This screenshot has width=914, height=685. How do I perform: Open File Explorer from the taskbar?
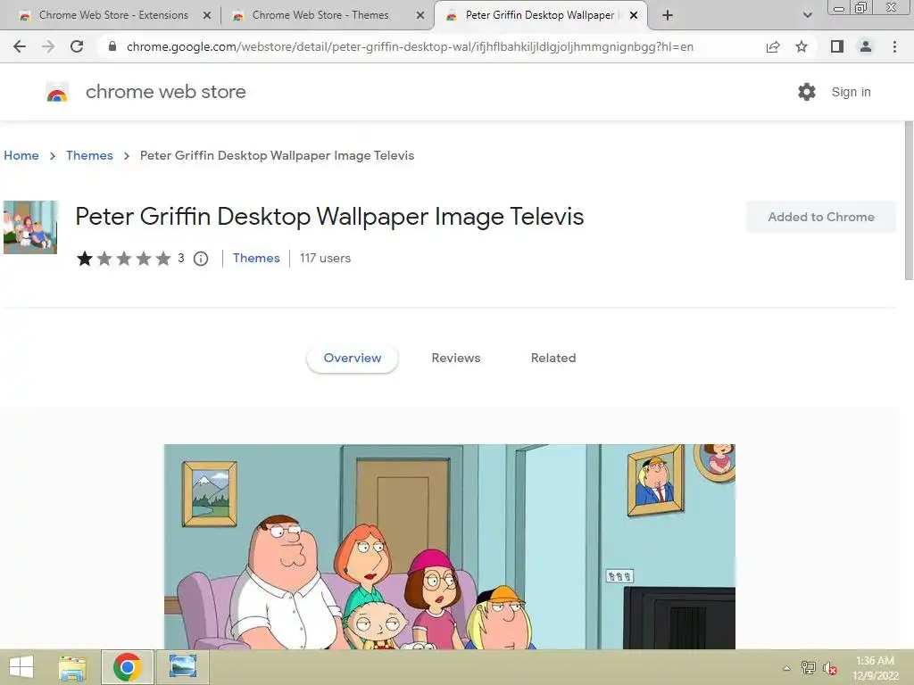point(73,667)
